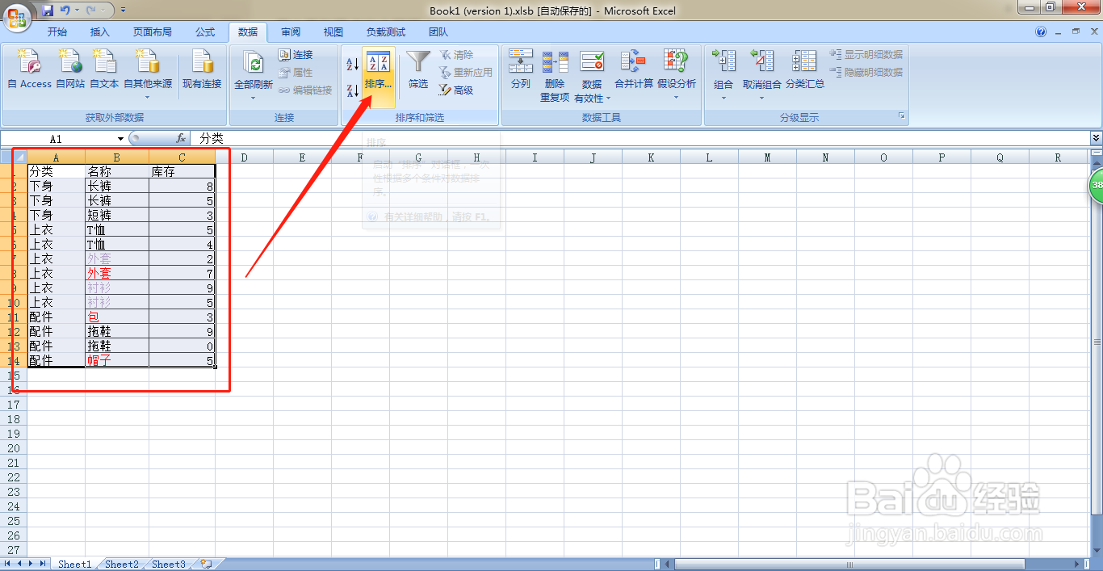Viewport: 1103px width, 571px height.
Task: Switch to Page Layout (页面布局) tab
Action: coord(153,32)
